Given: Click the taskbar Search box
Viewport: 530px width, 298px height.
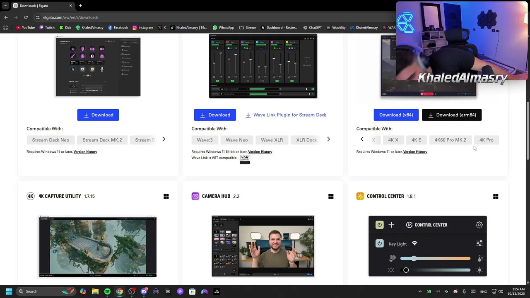Looking at the screenshot, I should pos(46,291).
